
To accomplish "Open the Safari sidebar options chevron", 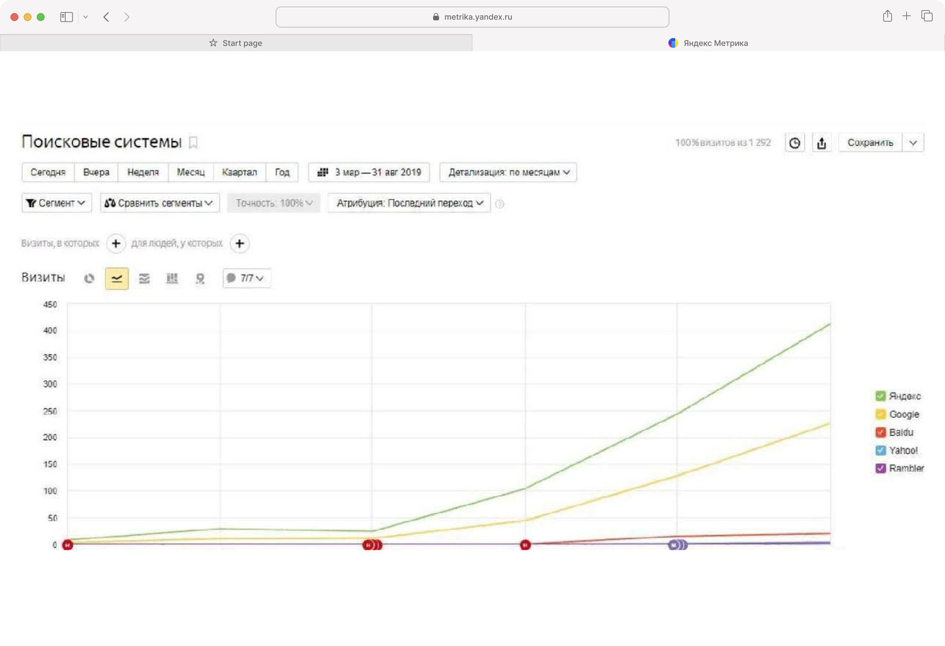I will pos(85,17).
